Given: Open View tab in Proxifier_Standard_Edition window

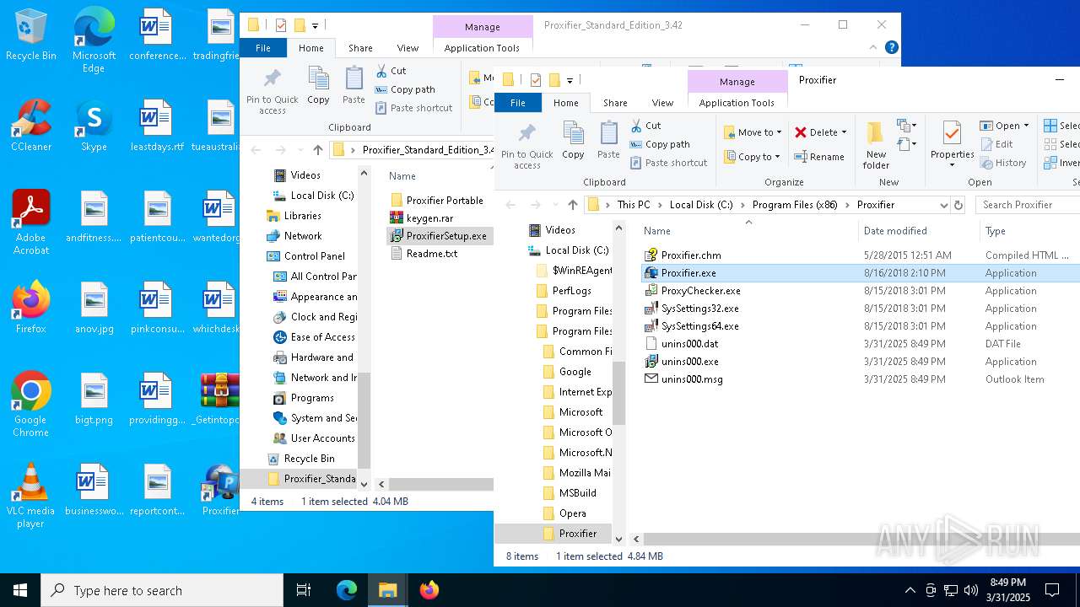Looking at the screenshot, I should point(408,48).
